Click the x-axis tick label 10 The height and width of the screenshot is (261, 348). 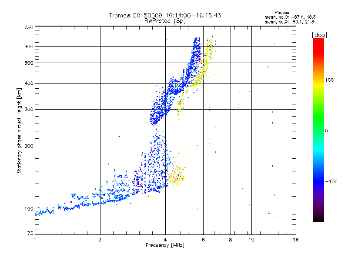(251, 240)
